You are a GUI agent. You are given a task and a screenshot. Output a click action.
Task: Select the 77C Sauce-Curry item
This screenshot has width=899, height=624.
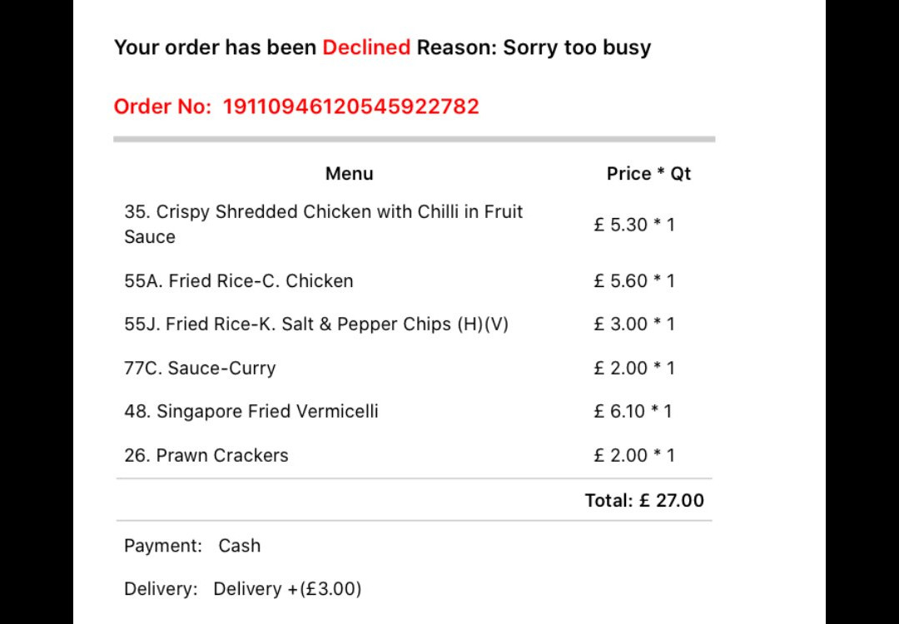[200, 369]
